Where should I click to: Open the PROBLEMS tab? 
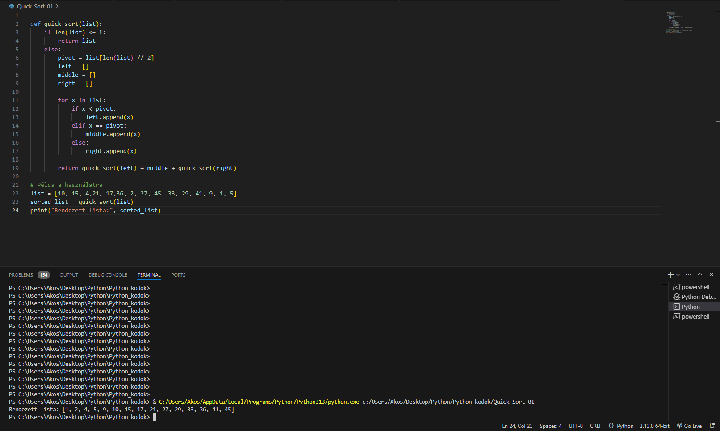click(21, 275)
